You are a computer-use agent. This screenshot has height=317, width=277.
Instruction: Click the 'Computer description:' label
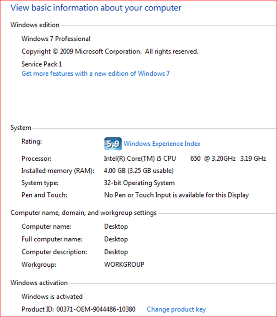54,252
